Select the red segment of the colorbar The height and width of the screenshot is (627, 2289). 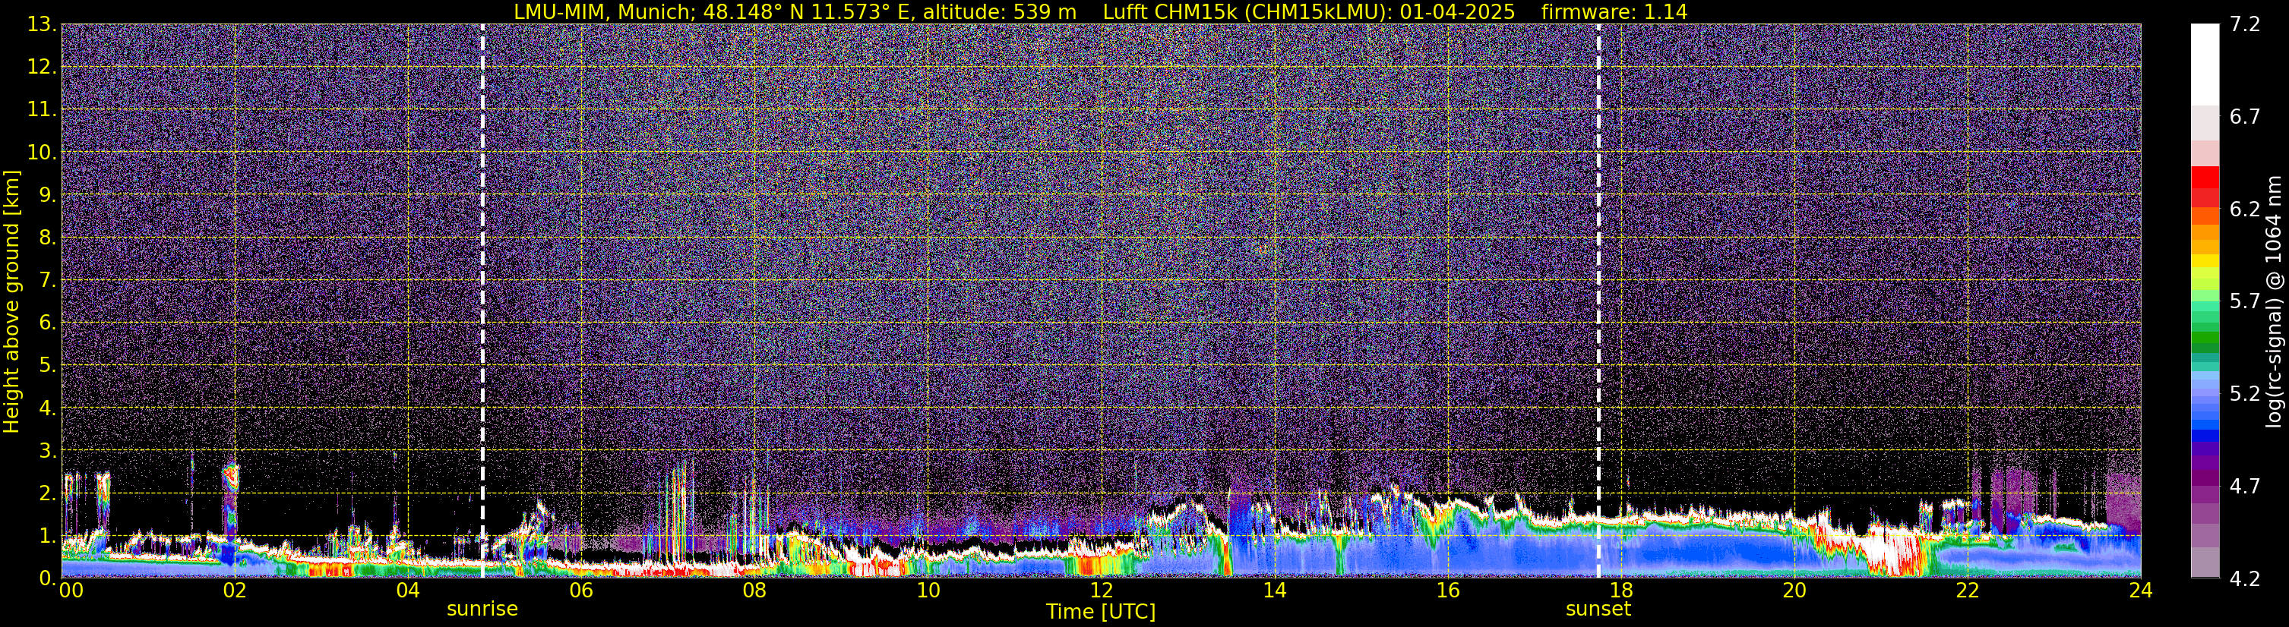click(2205, 178)
